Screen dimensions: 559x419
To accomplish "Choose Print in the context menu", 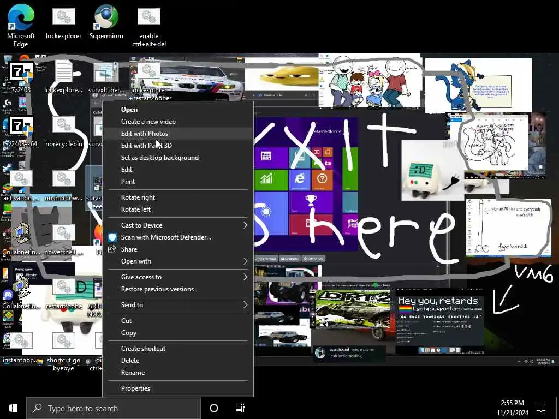I will (x=177, y=181).
